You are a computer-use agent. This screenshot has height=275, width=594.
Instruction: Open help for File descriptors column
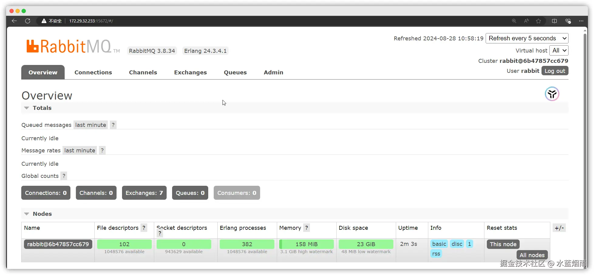click(144, 228)
